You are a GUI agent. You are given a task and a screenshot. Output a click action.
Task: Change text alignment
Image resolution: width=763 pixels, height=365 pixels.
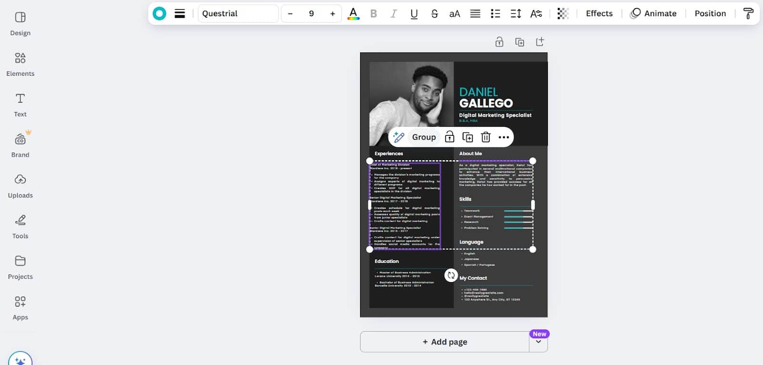475,13
